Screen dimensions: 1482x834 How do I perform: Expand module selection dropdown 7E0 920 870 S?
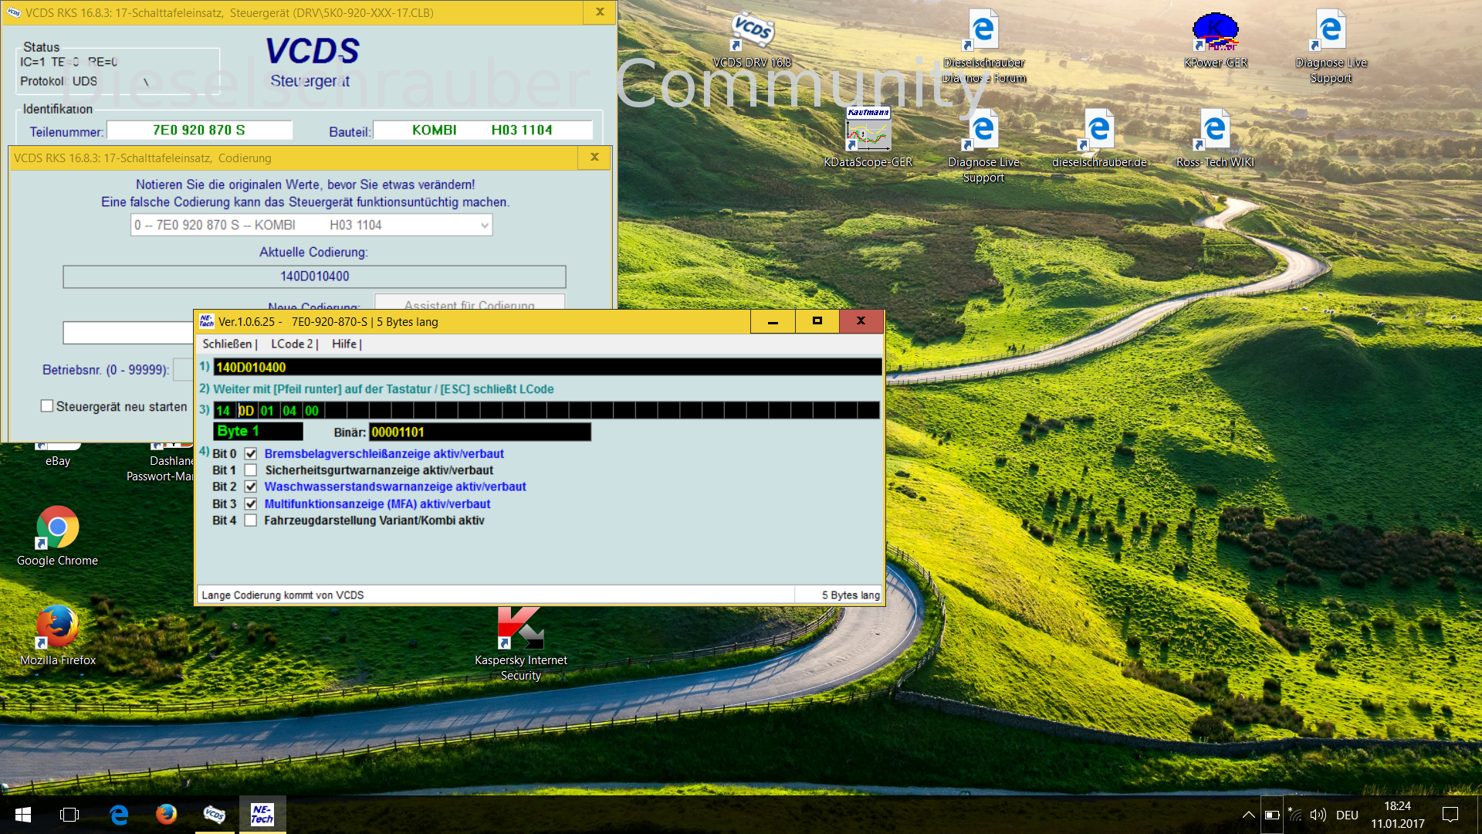(x=311, y=225)
